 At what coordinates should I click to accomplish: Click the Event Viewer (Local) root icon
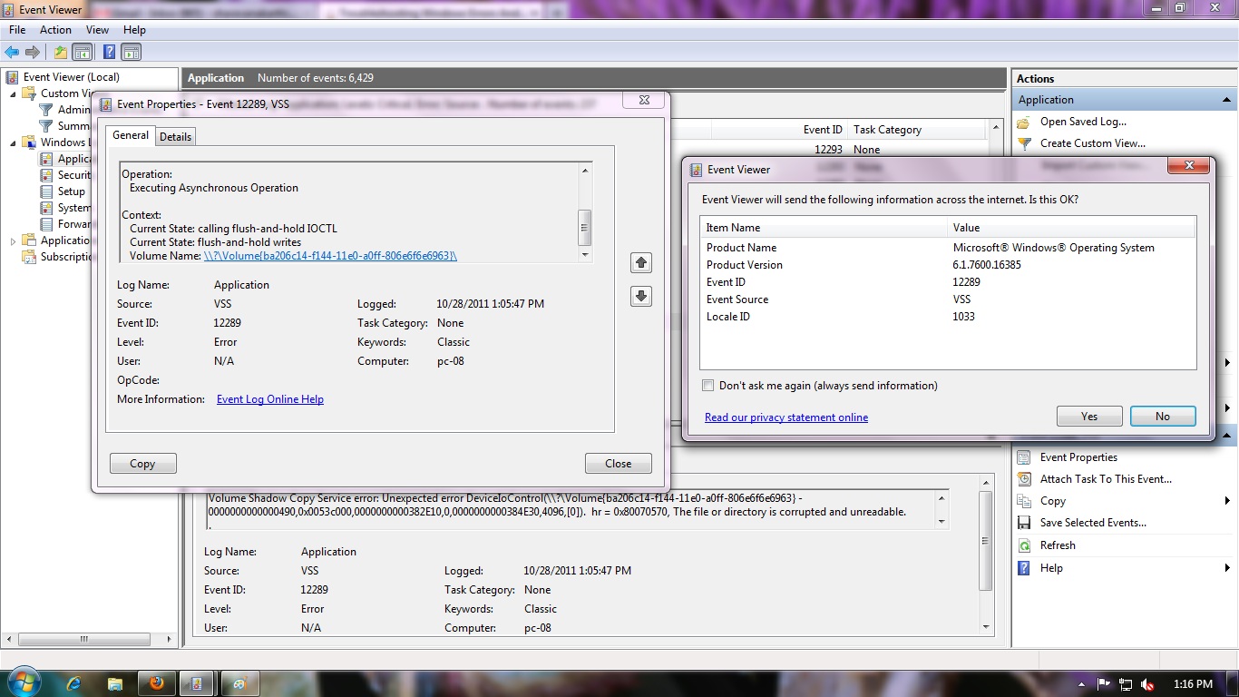pos(13,77)
